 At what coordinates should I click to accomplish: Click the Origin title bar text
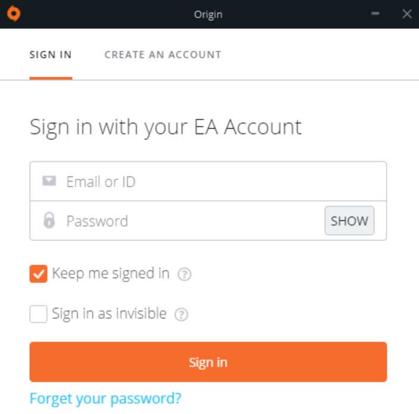tap(208, 14)
